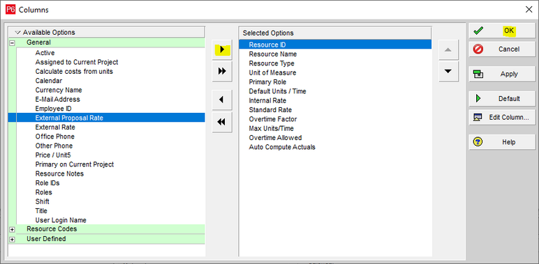
Task: Click the P6 application icon in title bar
Action: click(10, 10)
